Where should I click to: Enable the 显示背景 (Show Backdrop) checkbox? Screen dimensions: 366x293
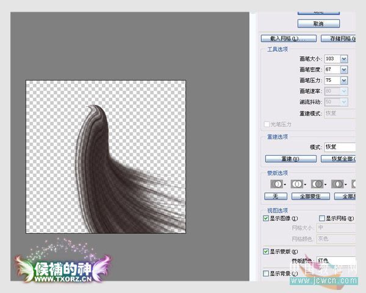pyautogui.click(x=266, y=273)
